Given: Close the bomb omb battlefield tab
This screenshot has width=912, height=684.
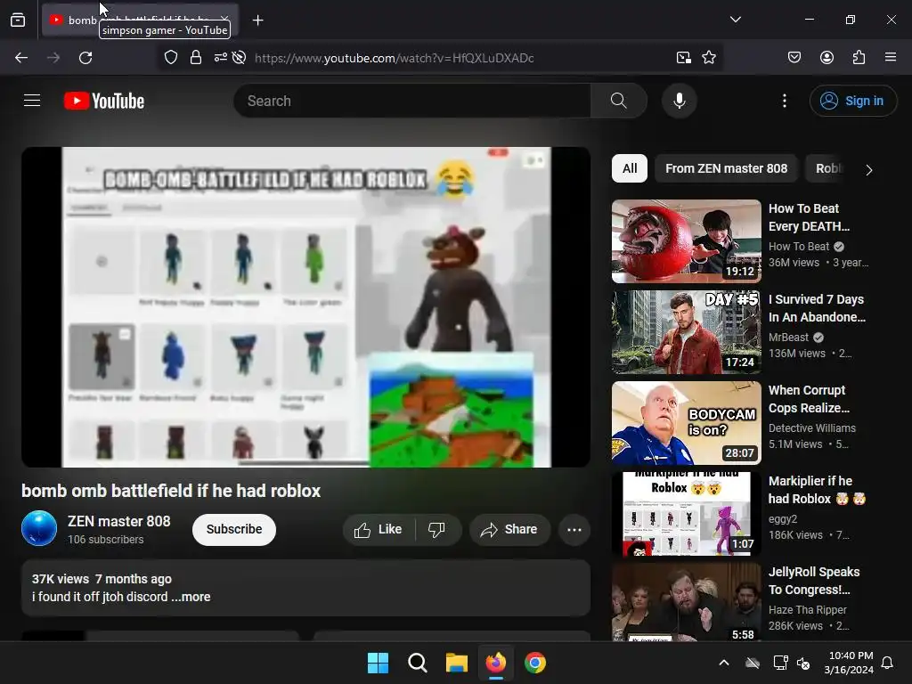Looking at the screenshot, I should click(x=224, y=20).
